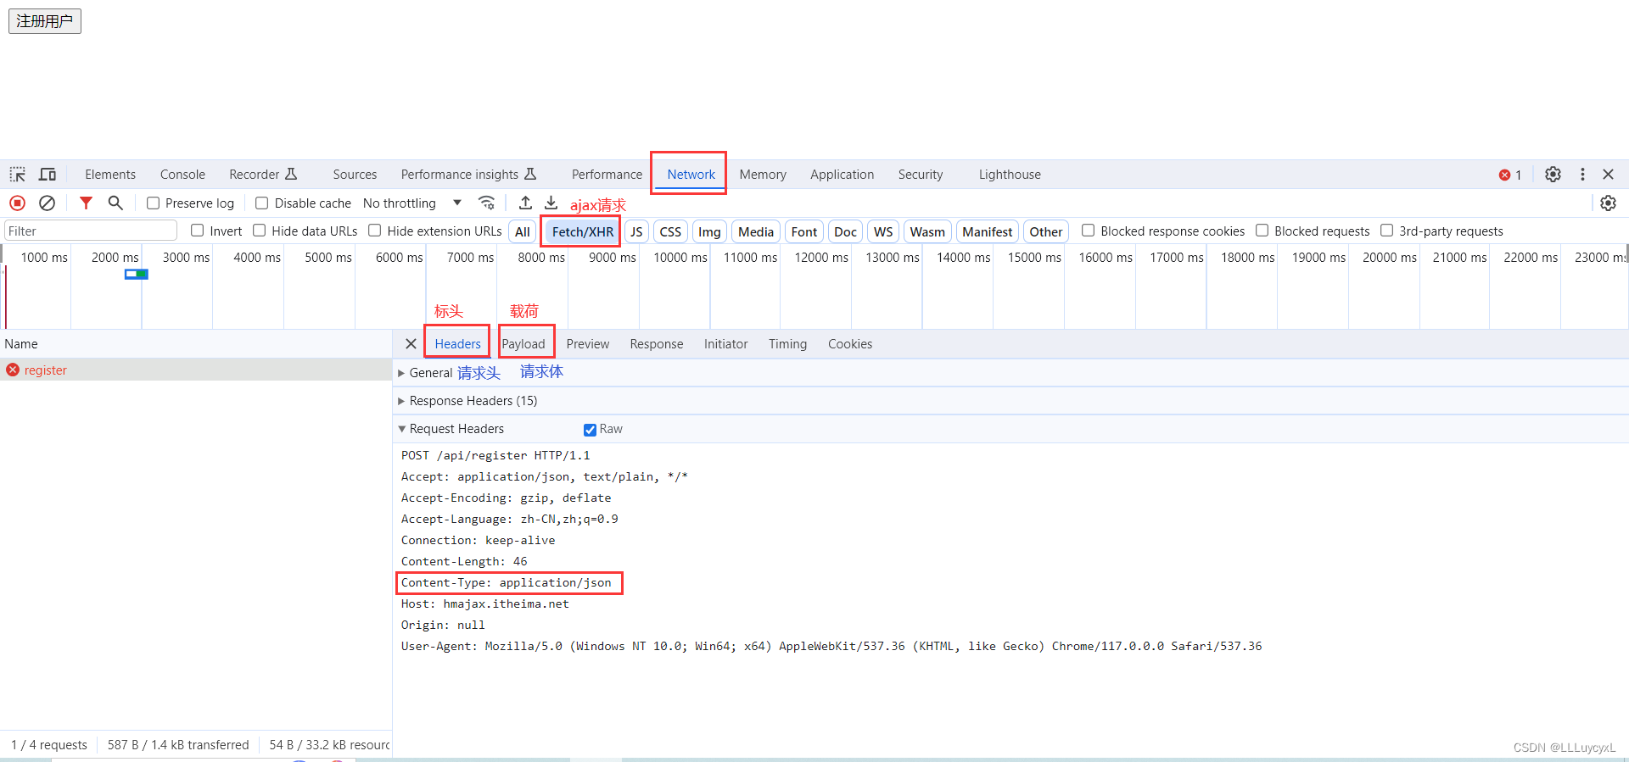
Task: Open the Timing detail tab
Action: coord(787,344)
